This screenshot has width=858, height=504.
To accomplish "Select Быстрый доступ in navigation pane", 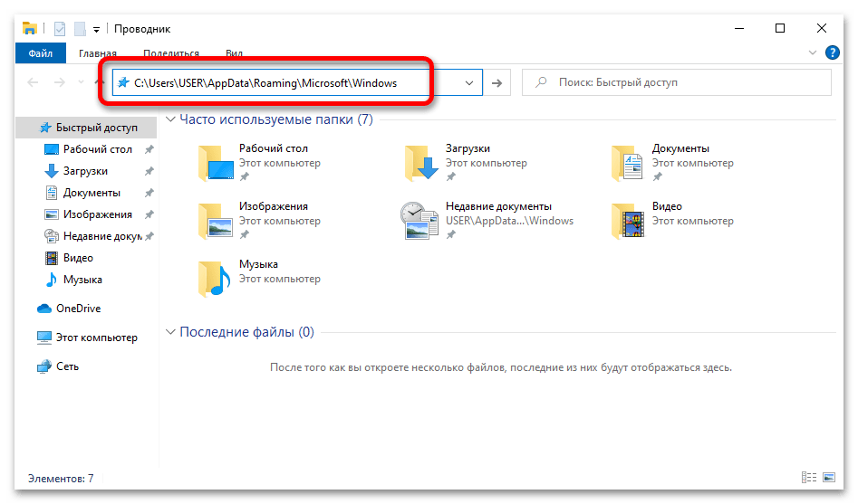I will (x=88, y=128).
